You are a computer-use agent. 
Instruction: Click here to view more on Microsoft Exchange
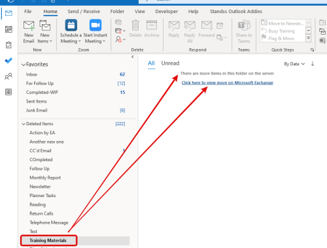click(228, 83)
